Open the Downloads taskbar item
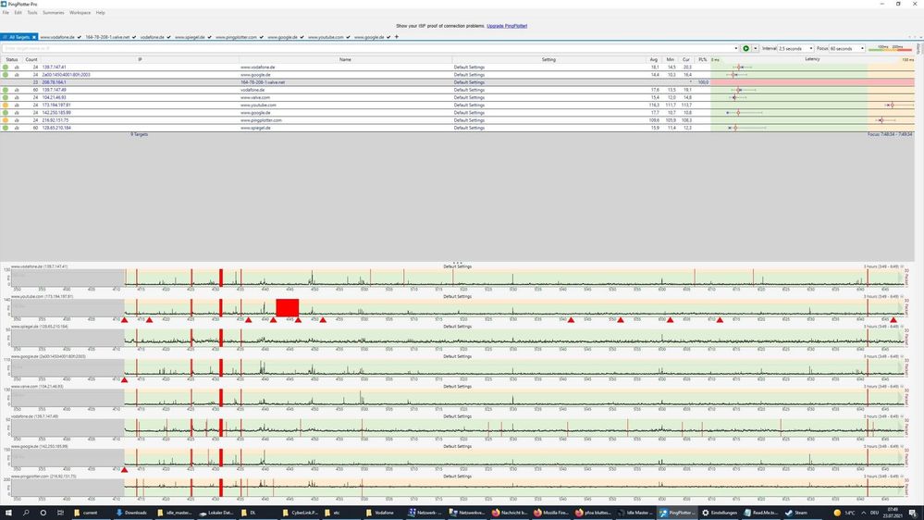The height and width of the screenshot is (520, 924). pos(130,513)
